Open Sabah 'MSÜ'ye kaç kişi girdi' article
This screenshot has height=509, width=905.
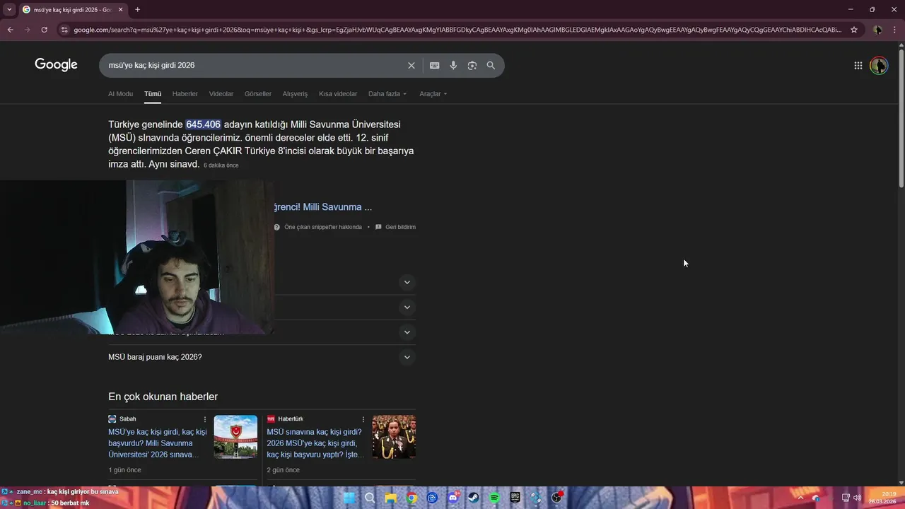(158, 443)
